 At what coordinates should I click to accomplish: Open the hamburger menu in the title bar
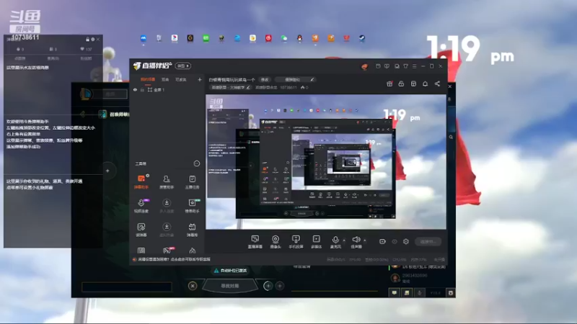(x=414, y=66)
